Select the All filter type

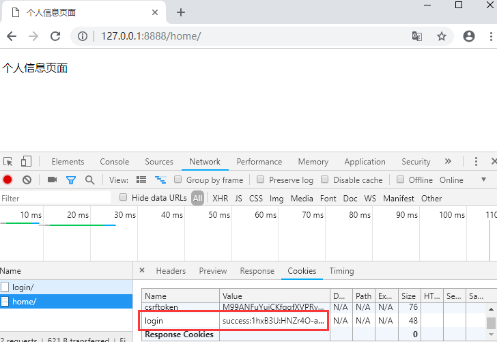coord(197,199)
